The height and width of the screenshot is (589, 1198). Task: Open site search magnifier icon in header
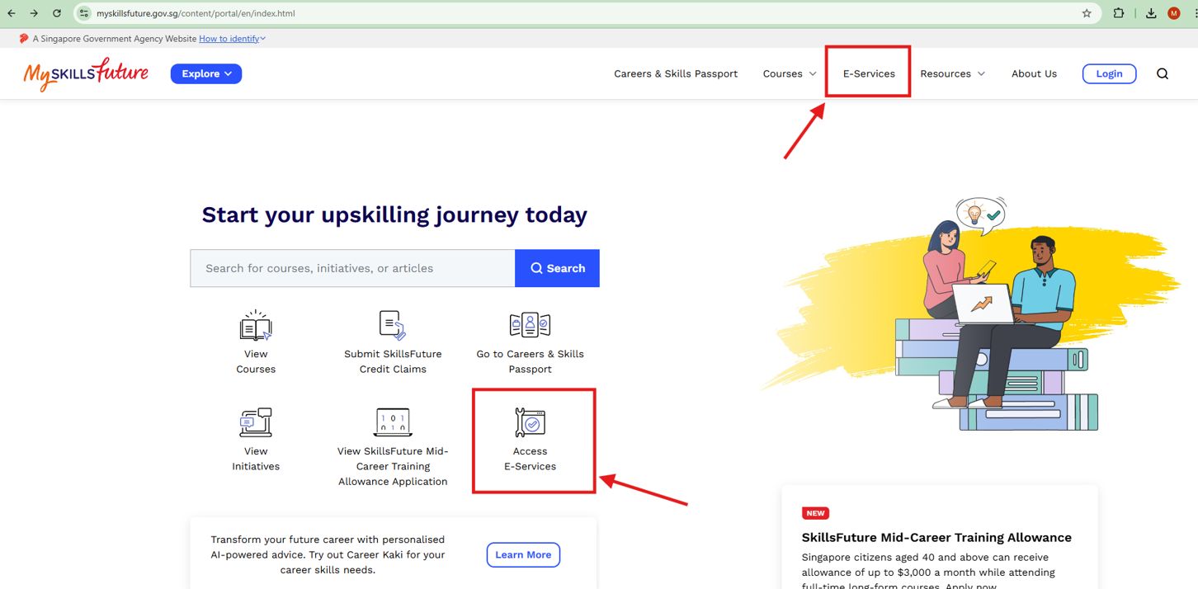1163,74
